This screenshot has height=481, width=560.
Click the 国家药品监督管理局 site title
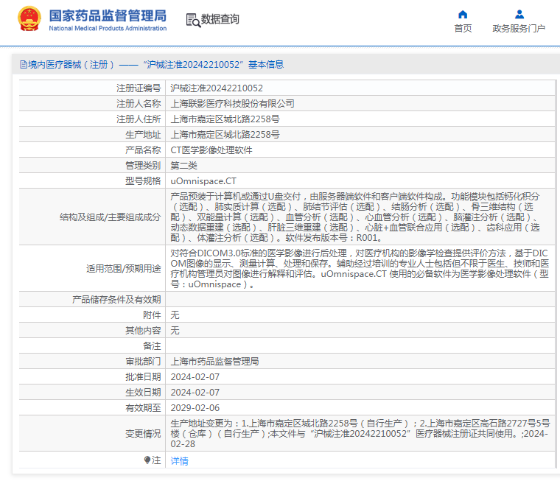[108, 15]
